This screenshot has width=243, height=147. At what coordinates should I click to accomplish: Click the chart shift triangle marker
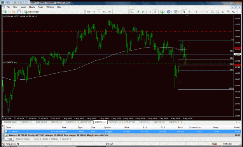click(x=187, y=15)
